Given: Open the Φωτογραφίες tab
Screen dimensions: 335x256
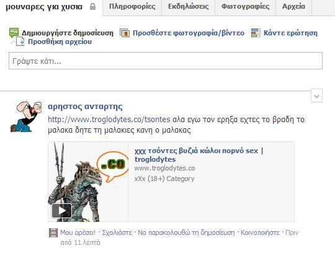Looking at the screenshot, I should (x=245, y=7).
